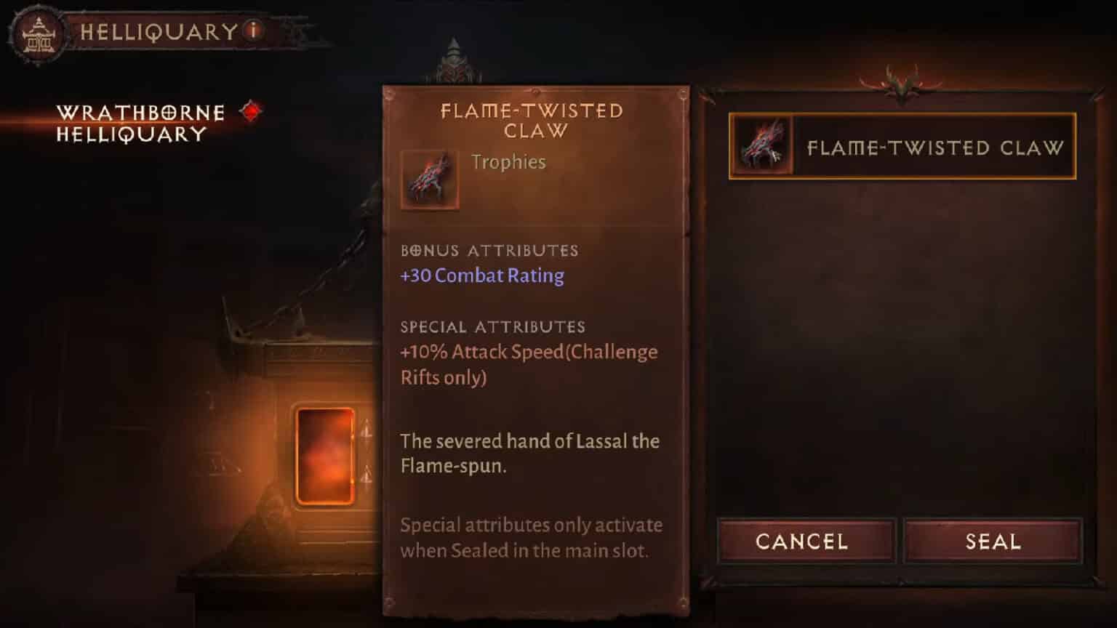Open the Helliquary info 'i' icon

tap(253, 31)
